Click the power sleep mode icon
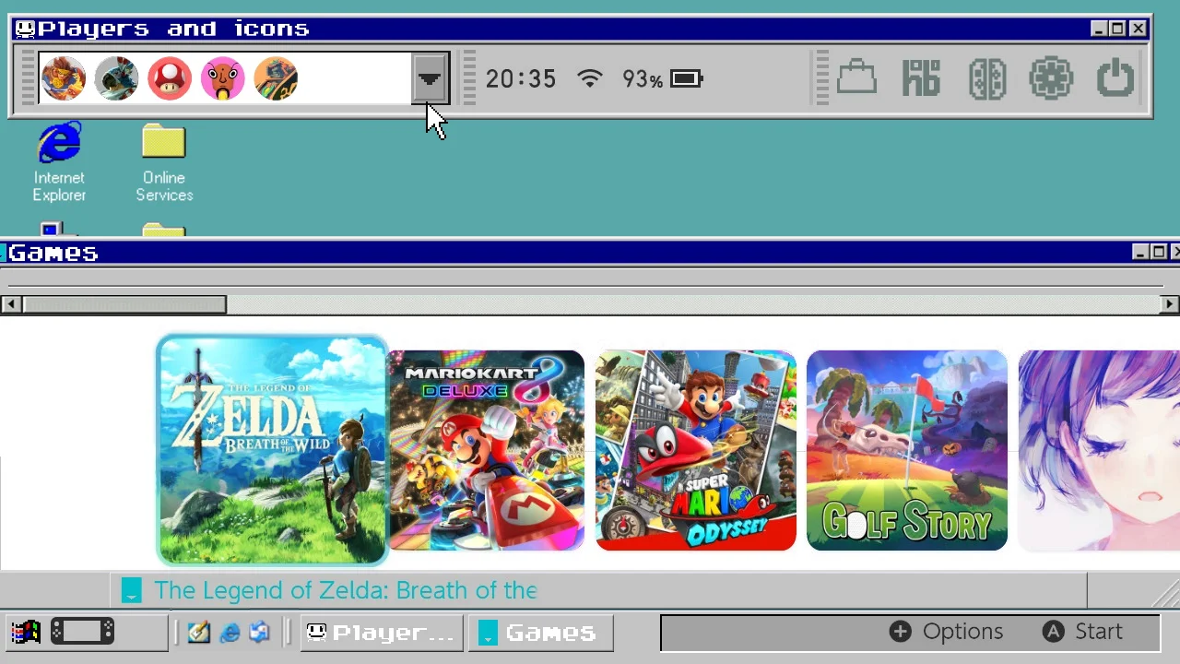The height and width of the screenshot is (664, 1180). click(x=1115, y=78)
